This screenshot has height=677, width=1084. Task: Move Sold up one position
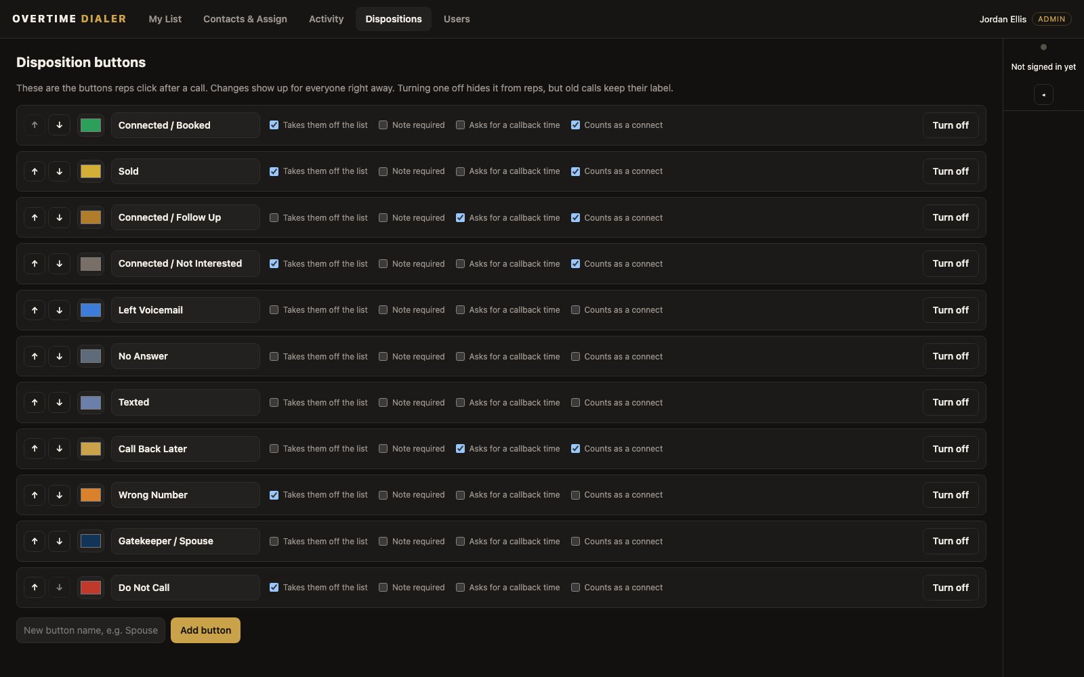pos(35,171)
